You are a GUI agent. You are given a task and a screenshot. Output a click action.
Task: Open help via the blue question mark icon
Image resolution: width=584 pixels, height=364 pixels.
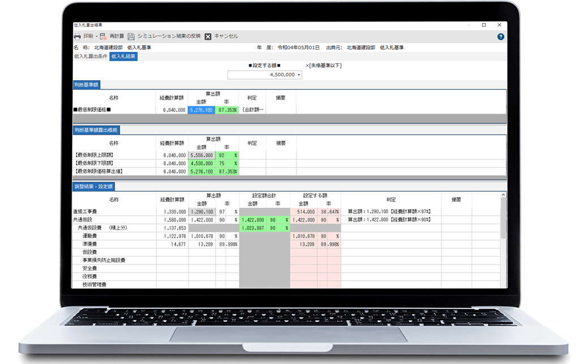(500, 37)
